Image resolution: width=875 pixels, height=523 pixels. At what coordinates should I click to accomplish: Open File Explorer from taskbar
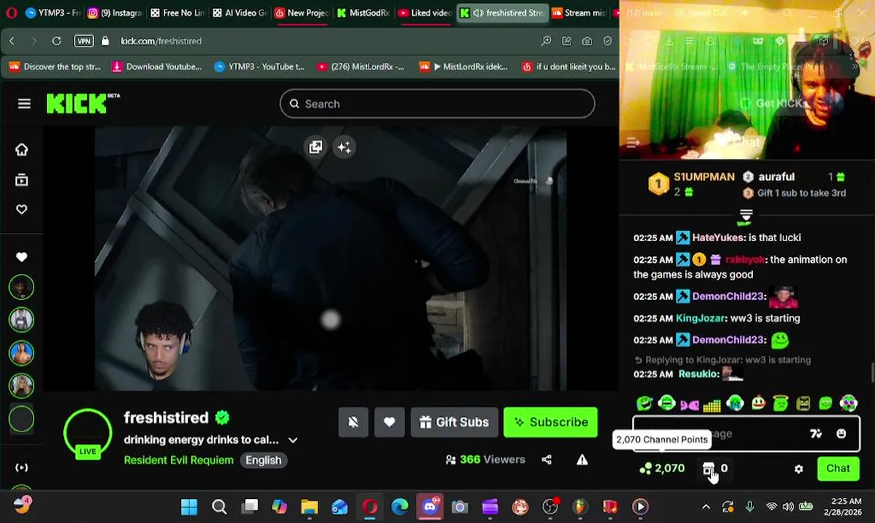tap(310, 506)
